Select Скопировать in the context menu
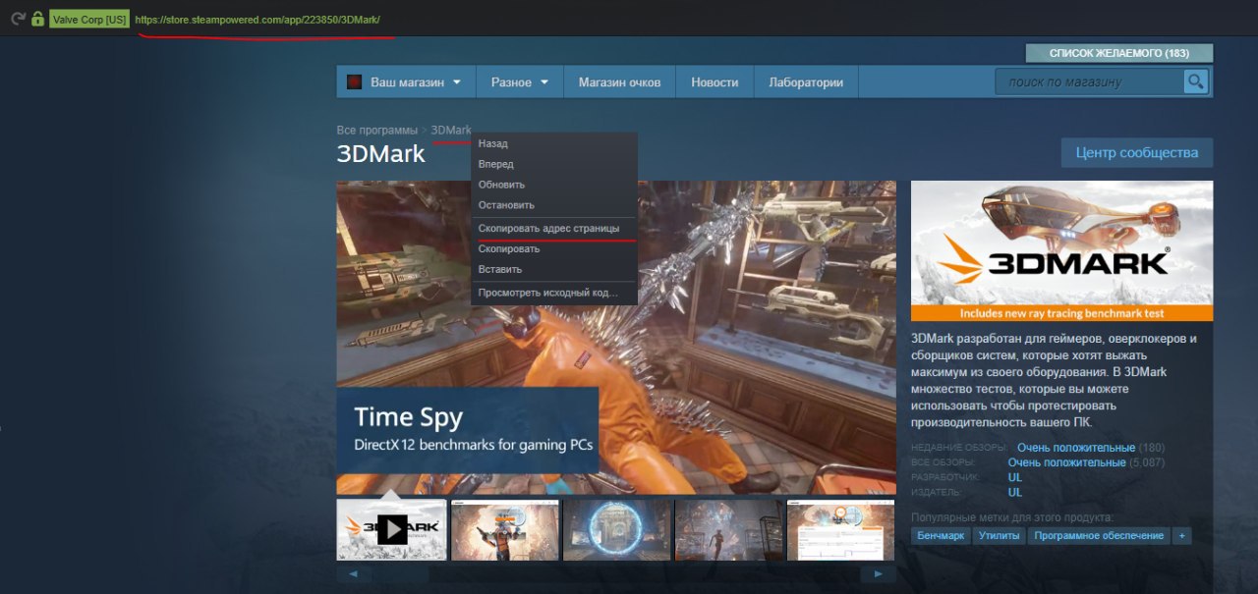Image resolution: width=1258 pixels, height=594 pixels. (554, 249)
